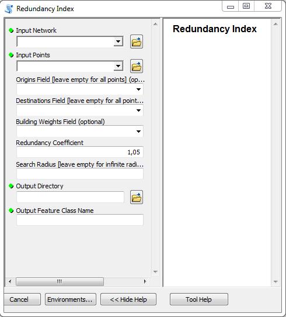The height and width of the screenshot is (317, 286).
Task: Click the Search Radius input field
Action: [80, 174]
